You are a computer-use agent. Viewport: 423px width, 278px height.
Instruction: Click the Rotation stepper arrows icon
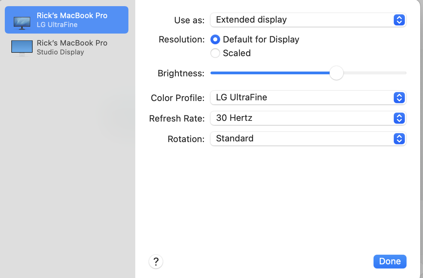point(399,139)
